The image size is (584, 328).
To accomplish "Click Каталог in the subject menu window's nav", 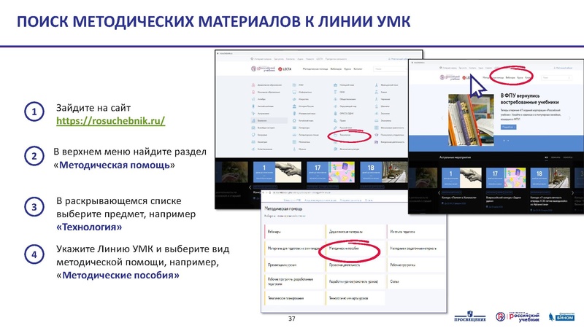I will point(358,69).
